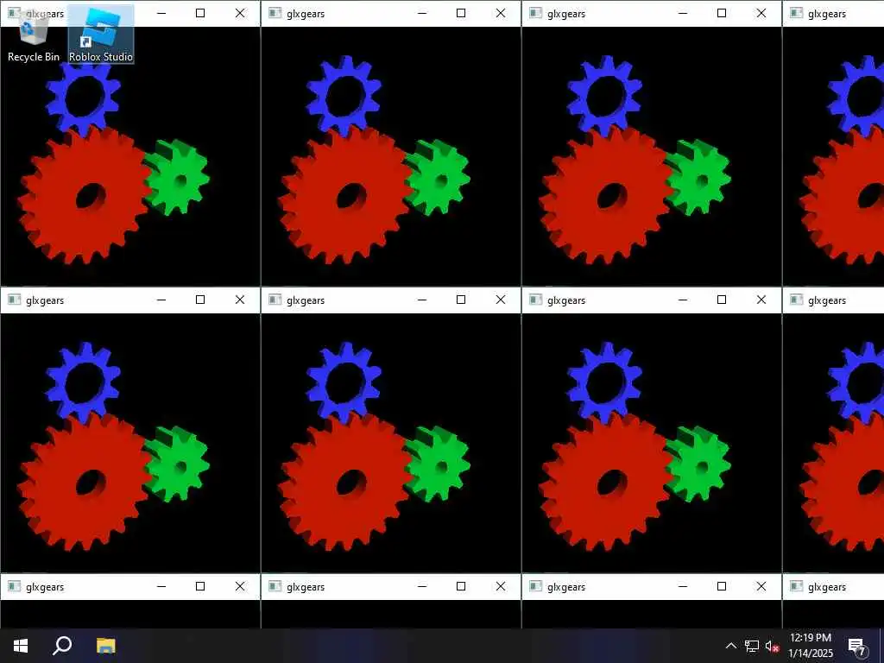The width and height of the screenshot is (884, 663).
Task: Minimize the top-row second glxgears window
Action: tap(421, 13)
